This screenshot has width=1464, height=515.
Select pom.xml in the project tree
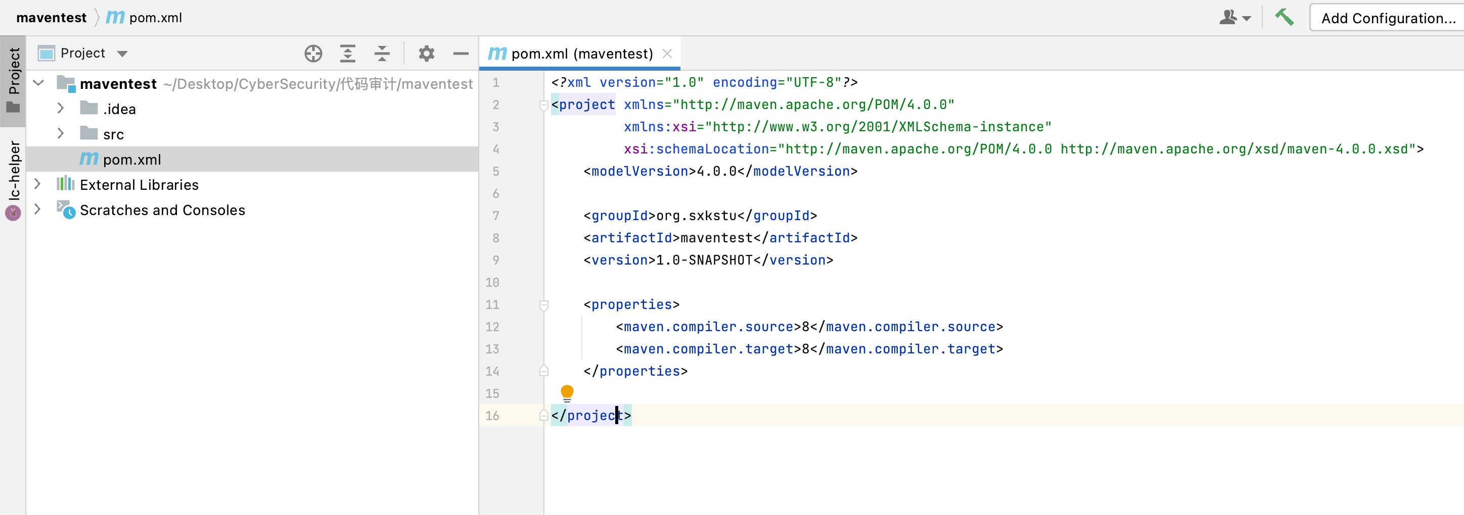coord(132,160)
